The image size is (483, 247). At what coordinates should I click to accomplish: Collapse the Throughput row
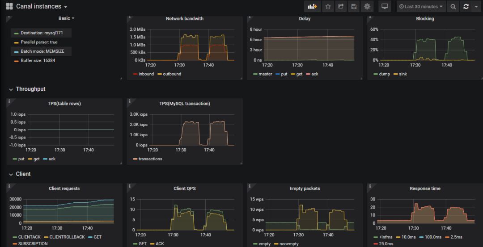(11, 89)
